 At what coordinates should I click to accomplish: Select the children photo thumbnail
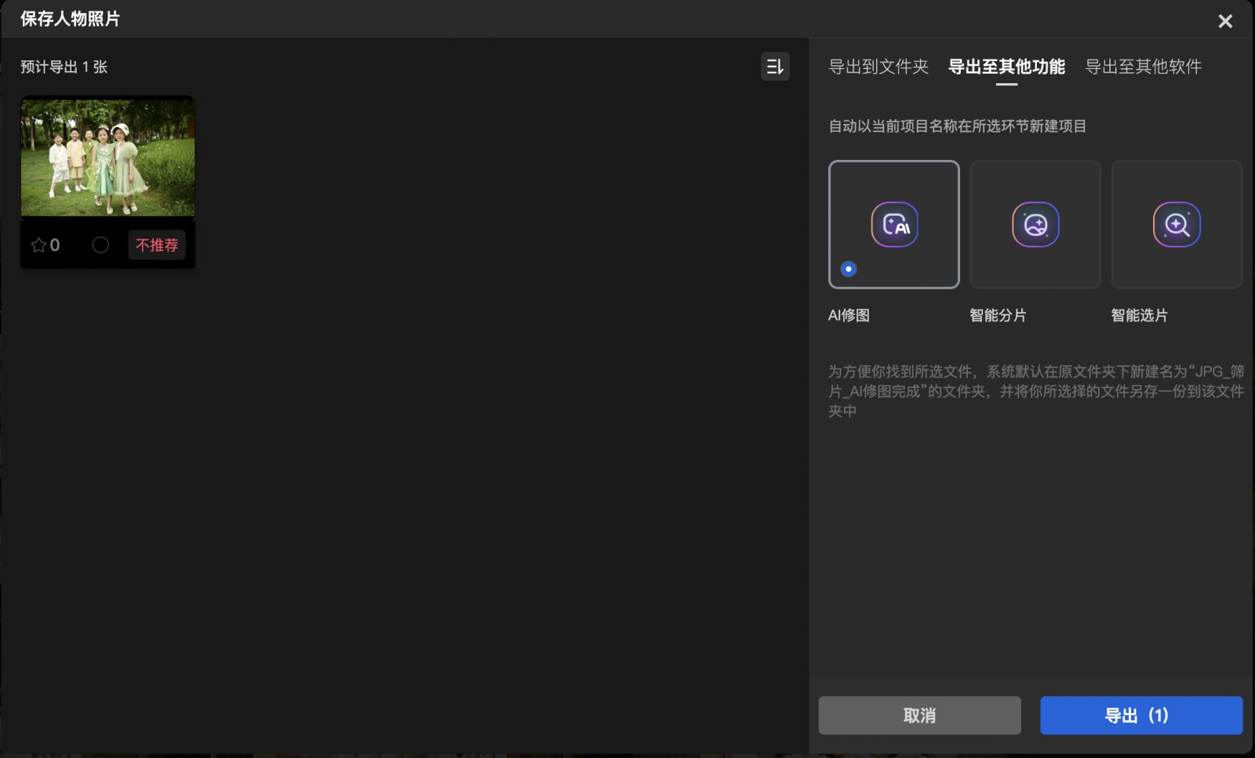click(107, 157)
